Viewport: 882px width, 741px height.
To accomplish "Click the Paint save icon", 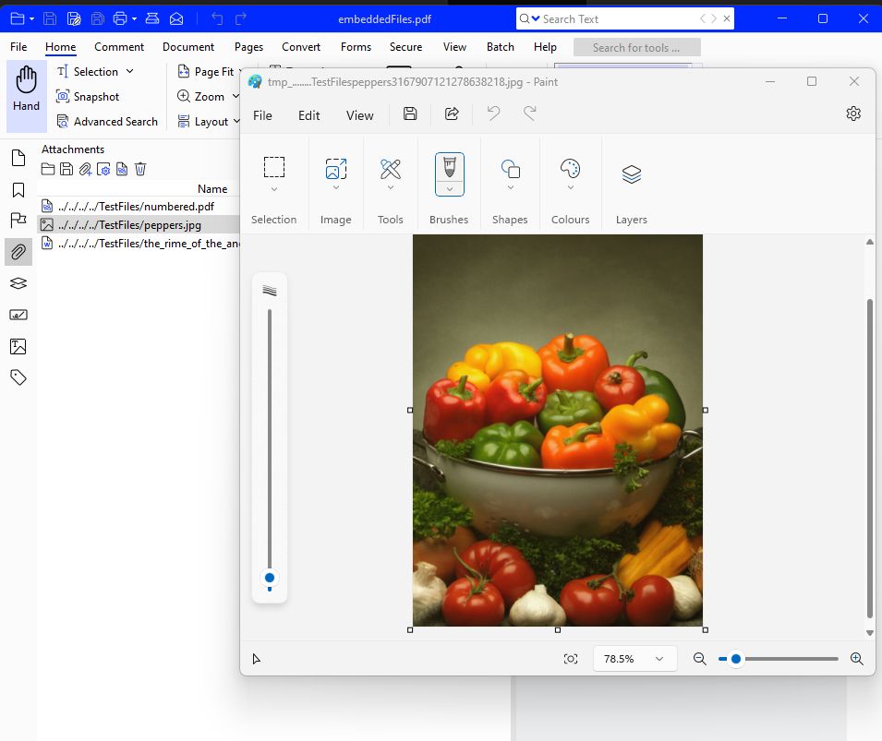I will [410, 114].
